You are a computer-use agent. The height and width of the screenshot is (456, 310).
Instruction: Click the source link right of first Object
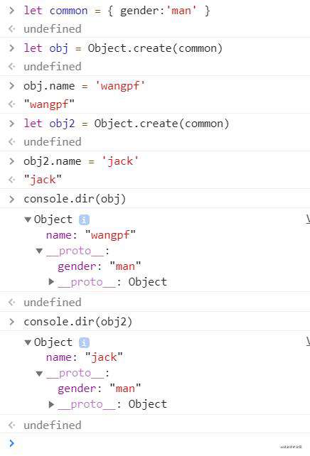click(x=308, y=219)
